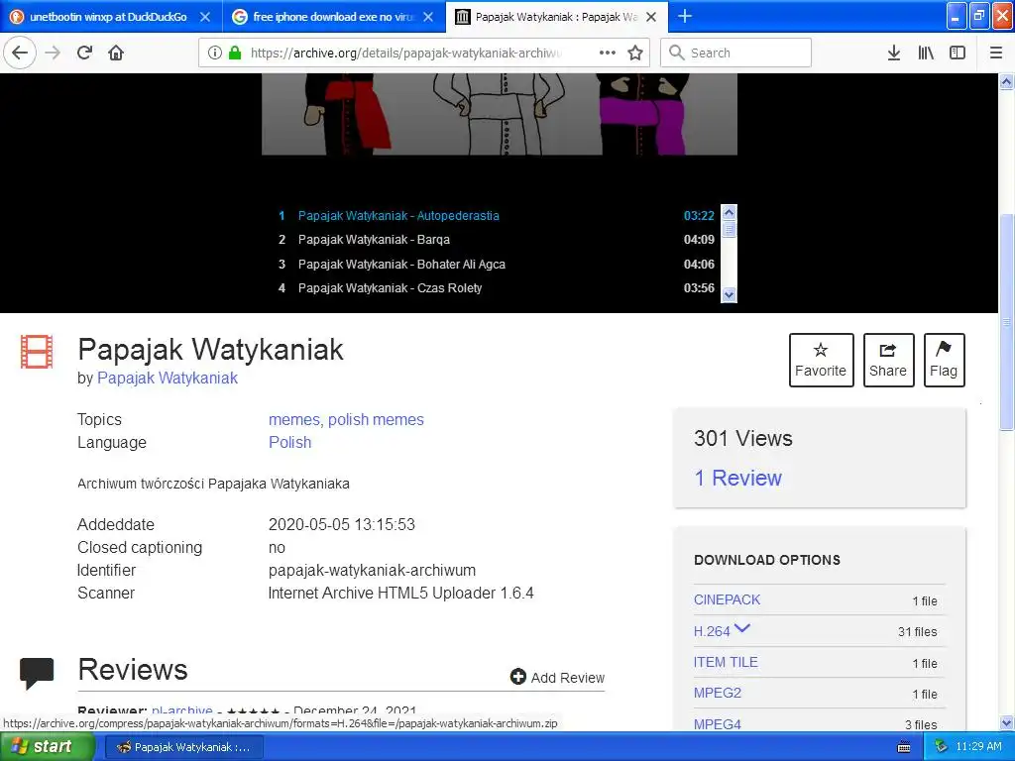Toggle the sidebar view icon

958,53
